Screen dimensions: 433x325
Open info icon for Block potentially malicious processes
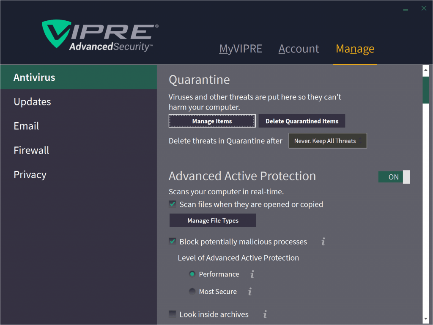(x=323, y=242)
